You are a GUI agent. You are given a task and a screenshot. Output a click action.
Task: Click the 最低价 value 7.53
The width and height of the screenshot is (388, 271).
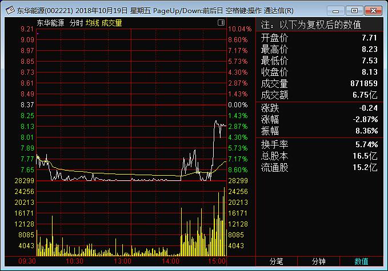point(370,60)
